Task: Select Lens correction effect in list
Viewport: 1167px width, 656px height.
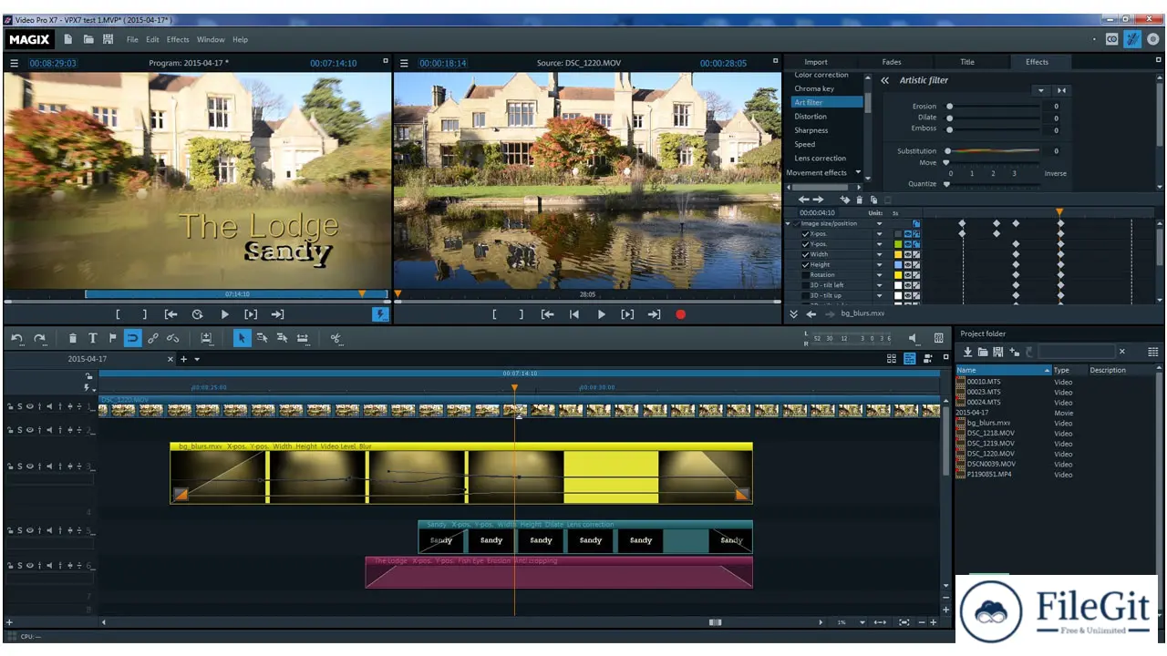Action: click(821, 159)
